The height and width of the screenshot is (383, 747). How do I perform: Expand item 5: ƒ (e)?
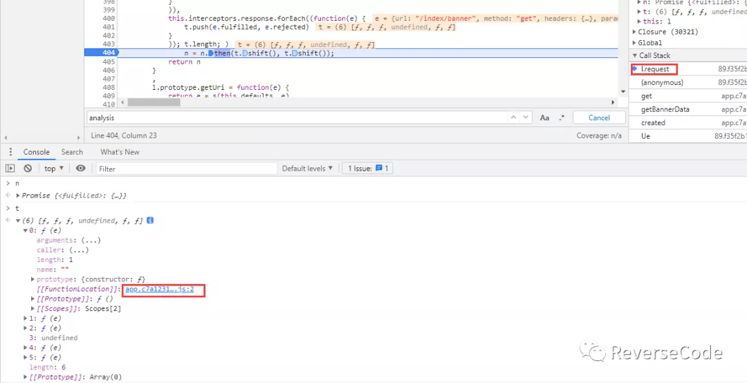[26, 357]
